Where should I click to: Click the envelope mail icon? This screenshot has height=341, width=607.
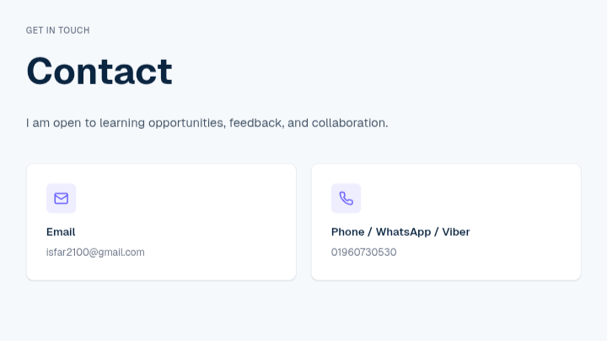coord(62,199)
